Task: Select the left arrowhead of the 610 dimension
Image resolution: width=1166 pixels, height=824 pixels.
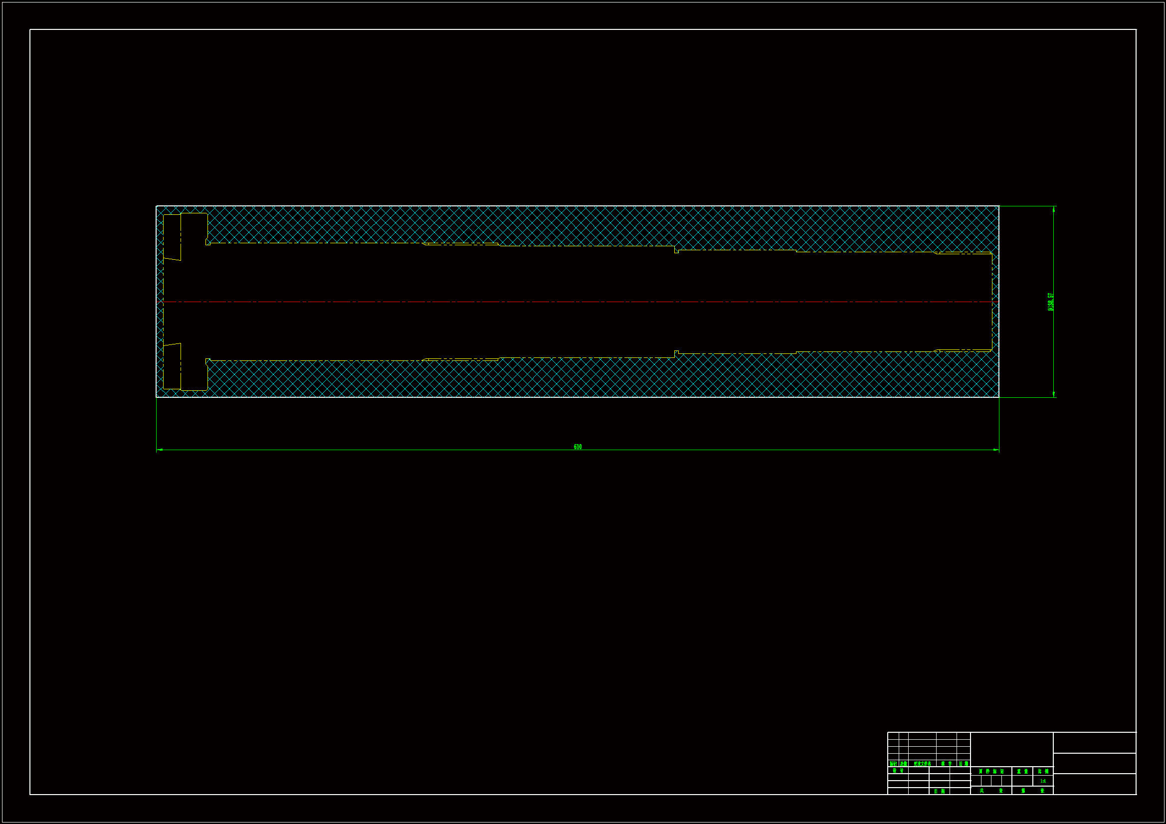Action: click(x=159, y=450)
